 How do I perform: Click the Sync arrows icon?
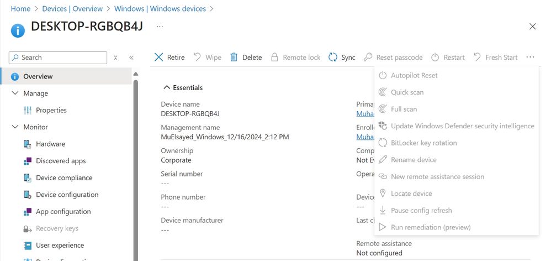tap(332, 58)
